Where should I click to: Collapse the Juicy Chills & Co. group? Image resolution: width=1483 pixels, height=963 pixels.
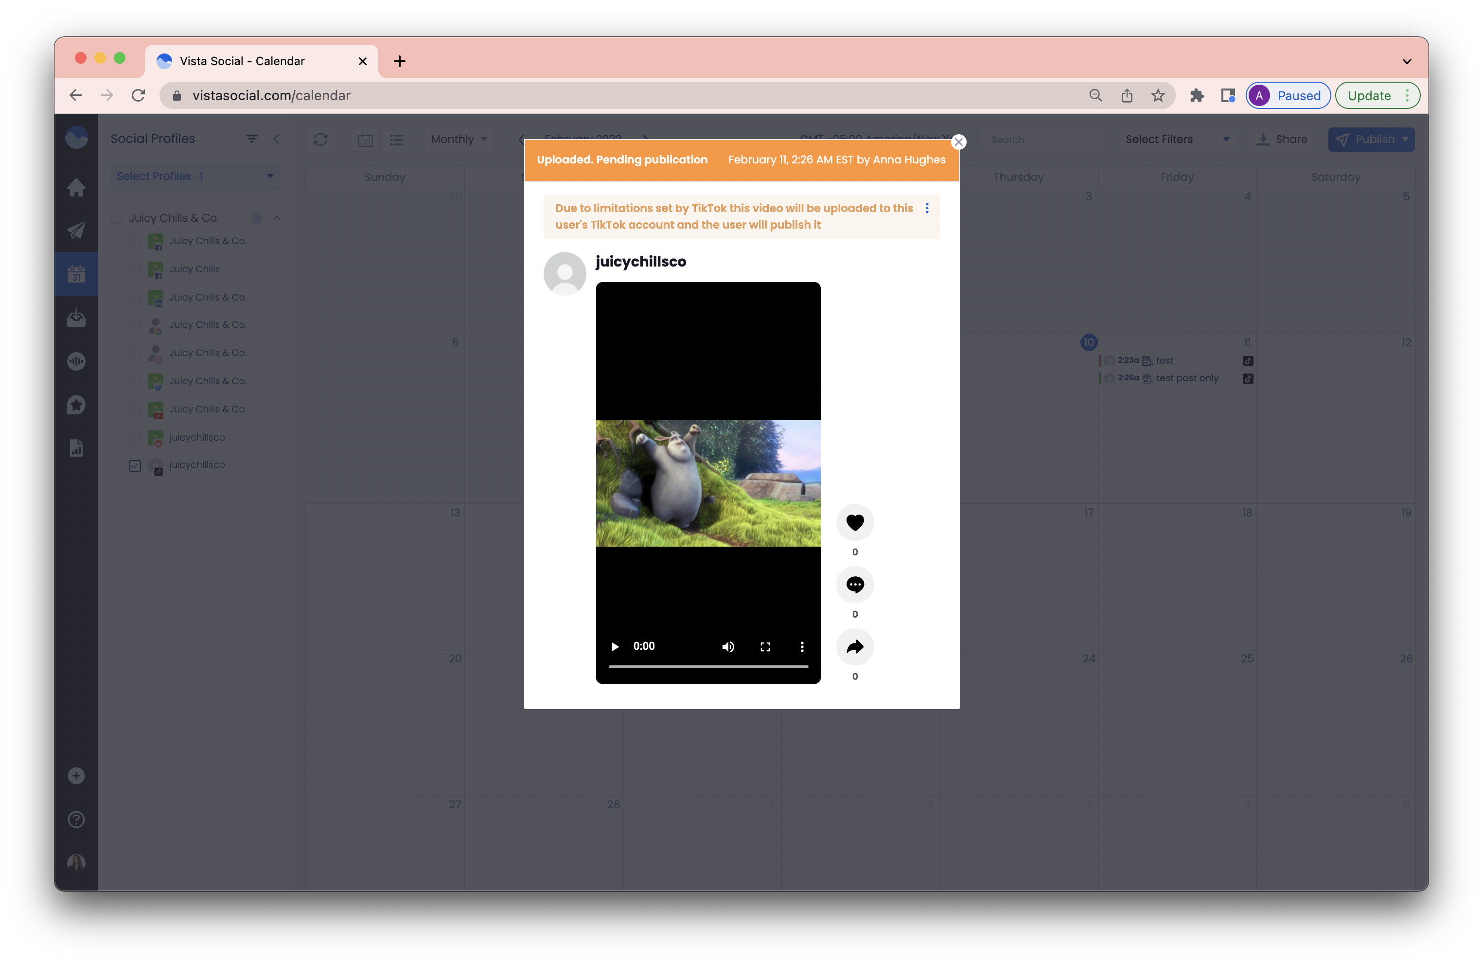(277, 217)
